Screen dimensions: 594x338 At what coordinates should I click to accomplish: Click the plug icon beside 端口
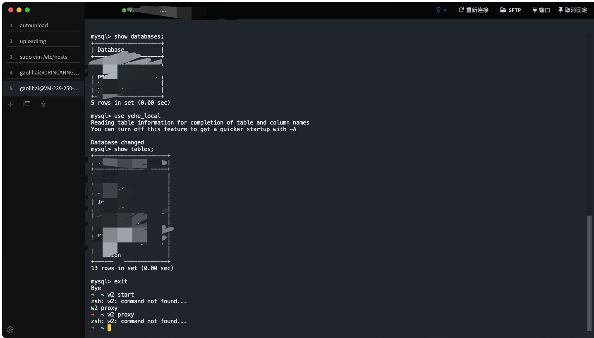[535, 10]
